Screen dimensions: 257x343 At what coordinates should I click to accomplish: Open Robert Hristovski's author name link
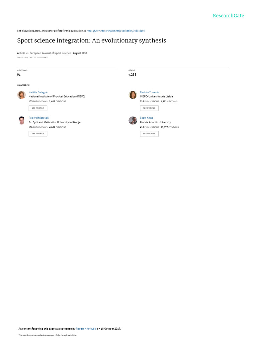(x=39, y=118)
